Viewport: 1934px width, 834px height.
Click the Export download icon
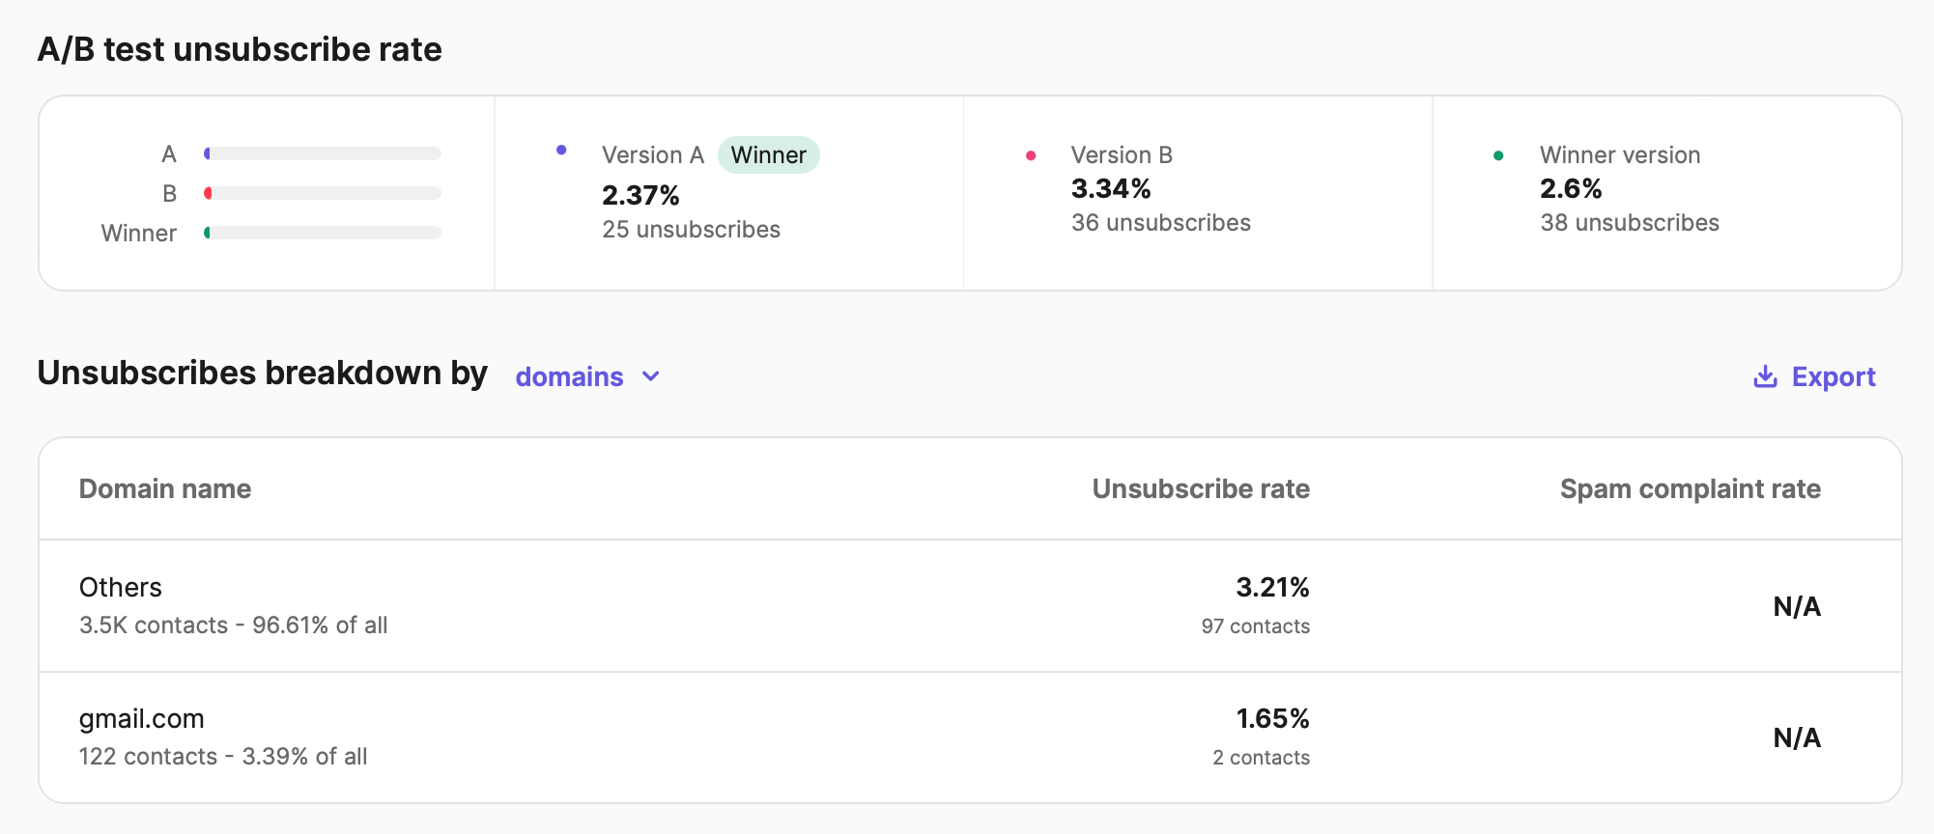click(1765, 376)
